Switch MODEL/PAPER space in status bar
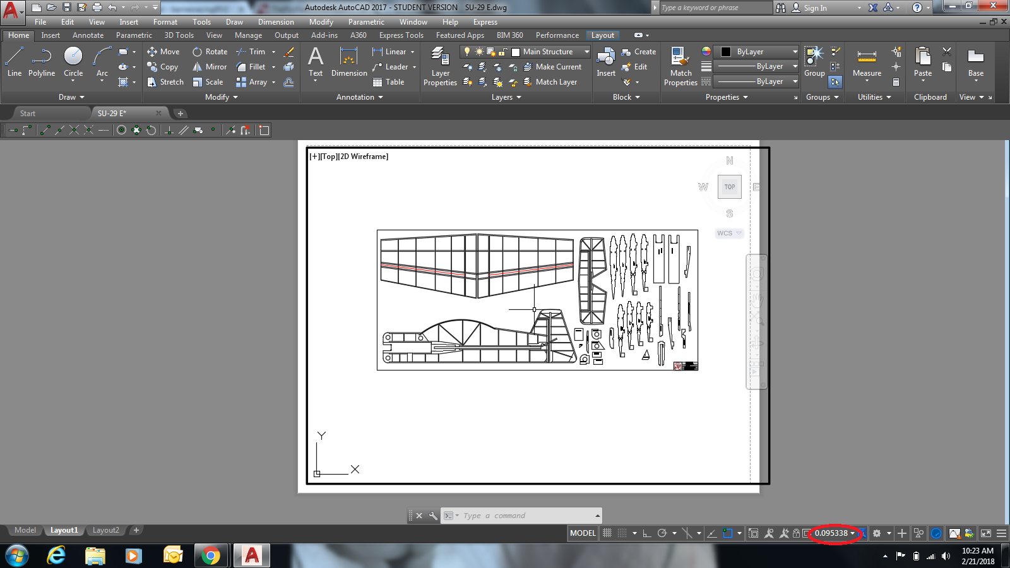The height and width of the screenshot is (568, 1010). 583,533
